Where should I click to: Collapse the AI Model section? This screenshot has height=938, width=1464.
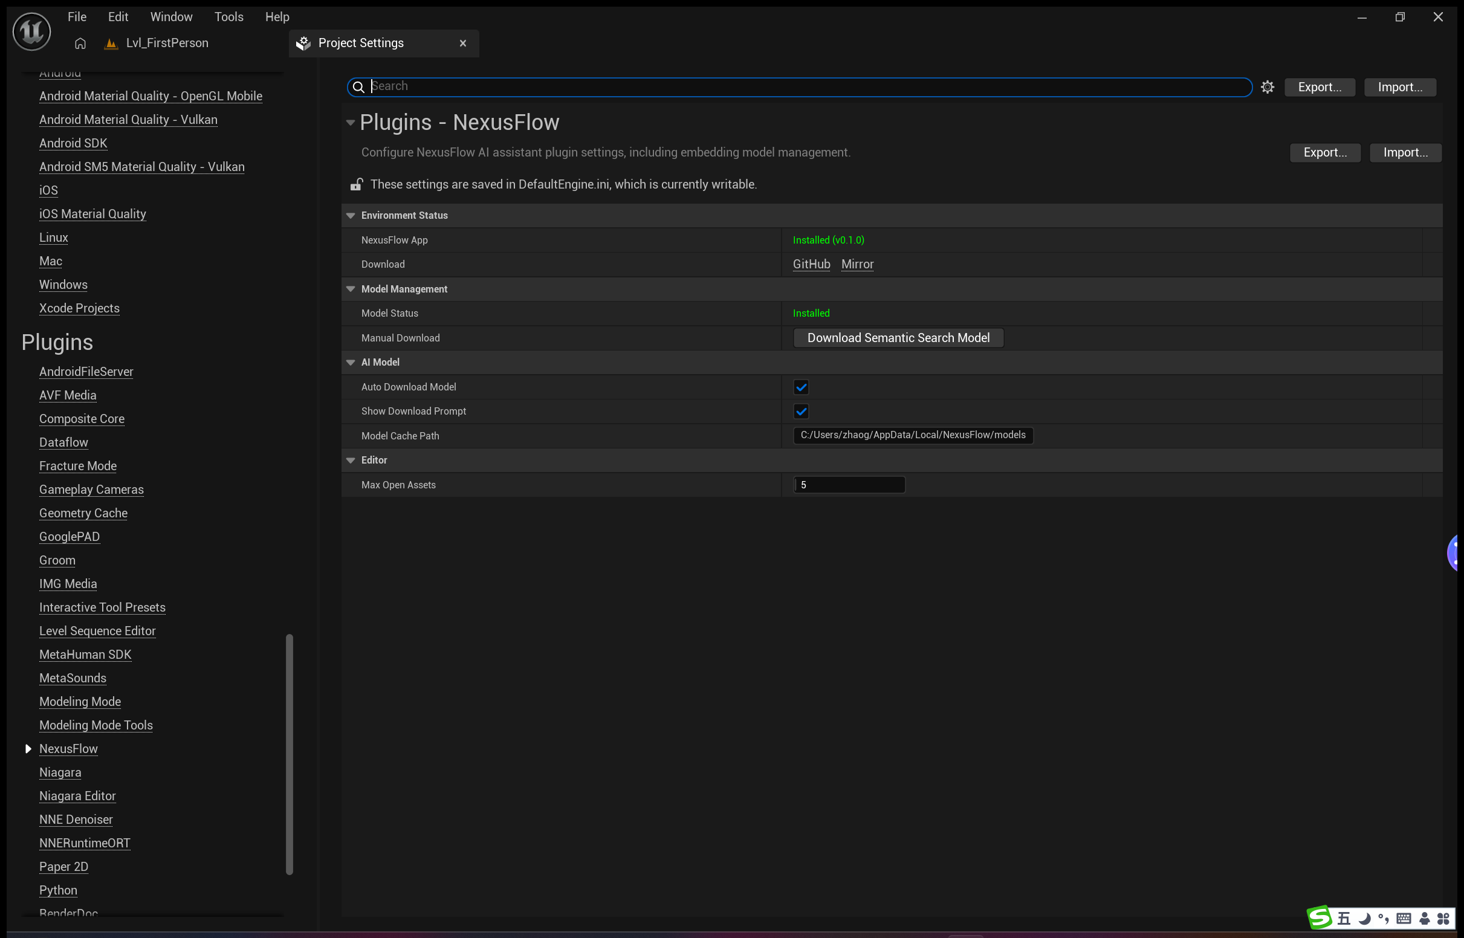click(x=351, y=362)
